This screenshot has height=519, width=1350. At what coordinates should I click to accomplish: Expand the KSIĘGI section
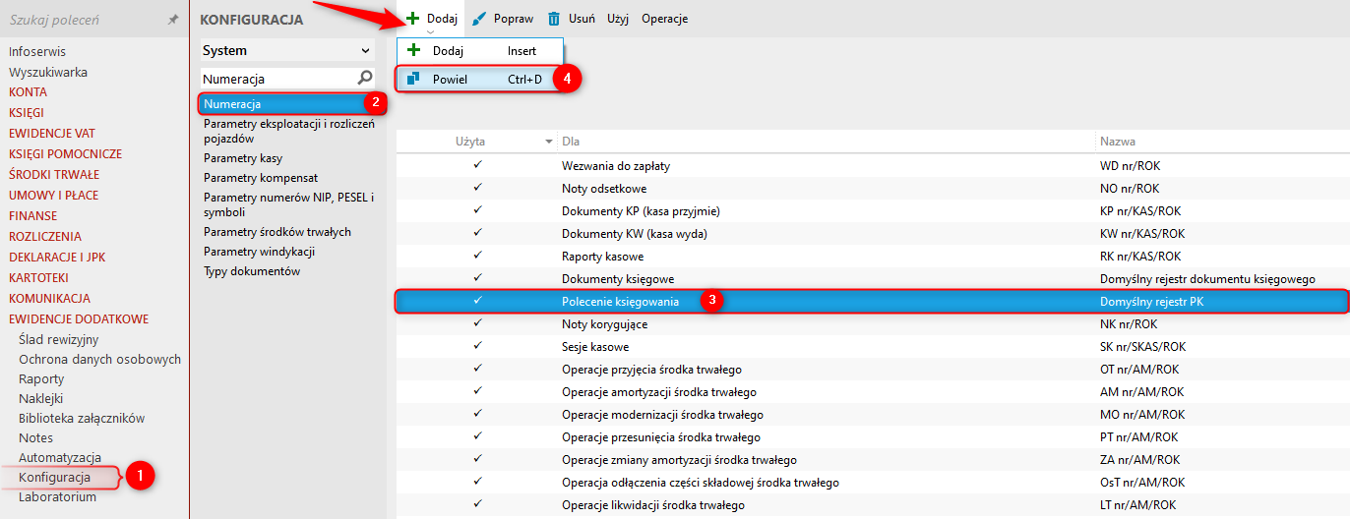coord(26,113)
